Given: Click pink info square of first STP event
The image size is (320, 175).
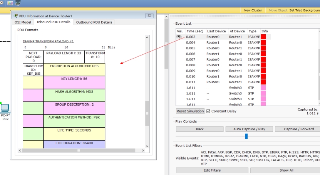Looking at the screenshot, I should pos(263,88).
